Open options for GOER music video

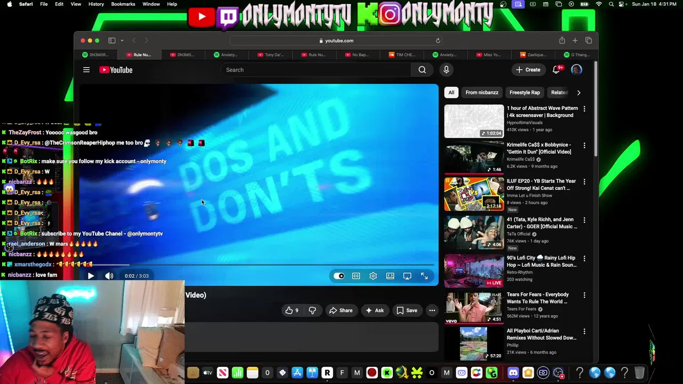tap(584, 220)
